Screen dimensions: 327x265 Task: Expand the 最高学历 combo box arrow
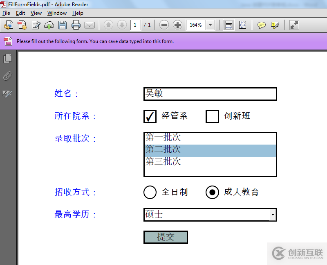point(273,215)
